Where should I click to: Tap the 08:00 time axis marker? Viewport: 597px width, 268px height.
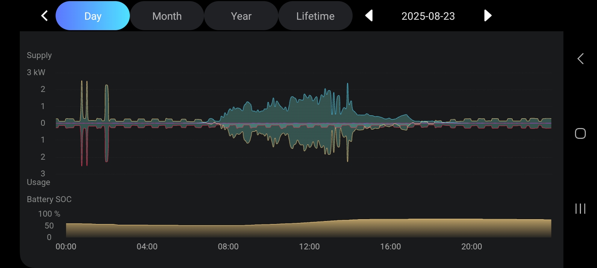[x=228, y=246]
